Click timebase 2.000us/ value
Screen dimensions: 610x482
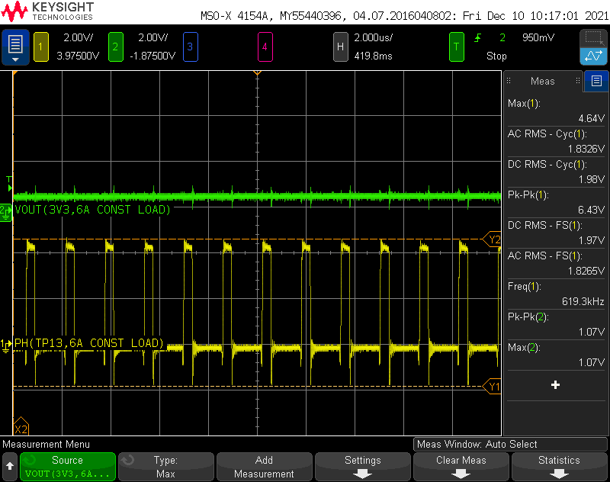374,37
